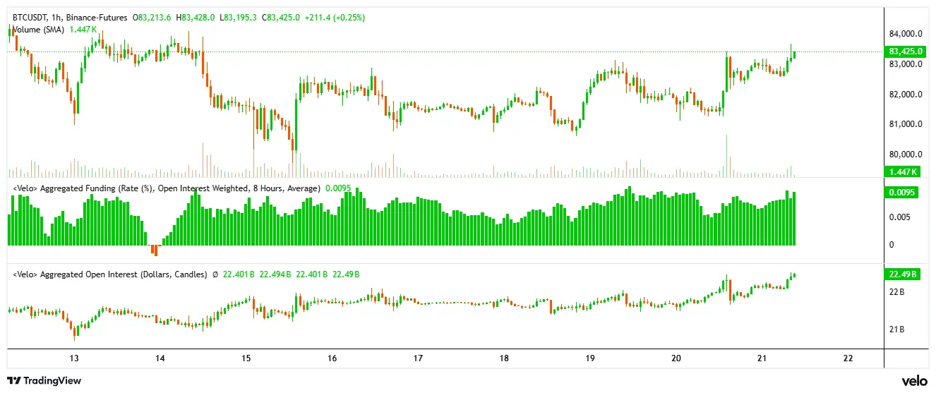The image size is (936, 393).
Task: Click the 22 B open interest axis tick
Action: pos(896,292)
